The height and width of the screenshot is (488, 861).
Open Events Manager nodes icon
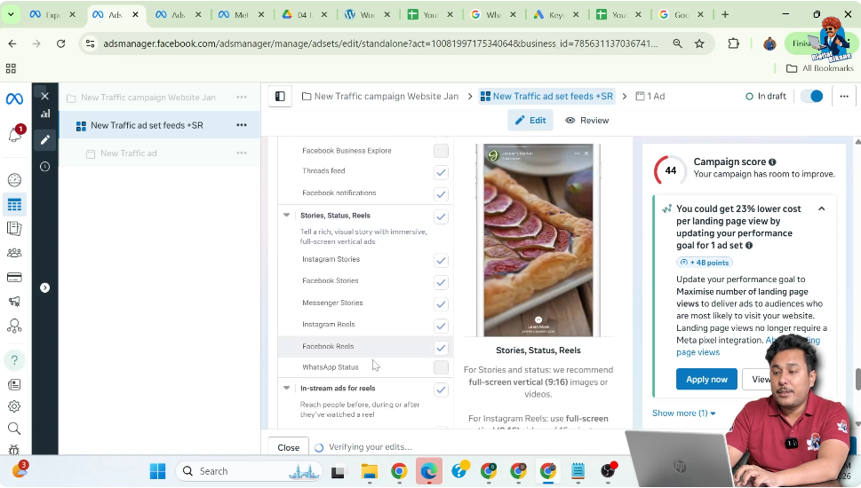coord(14,326)
